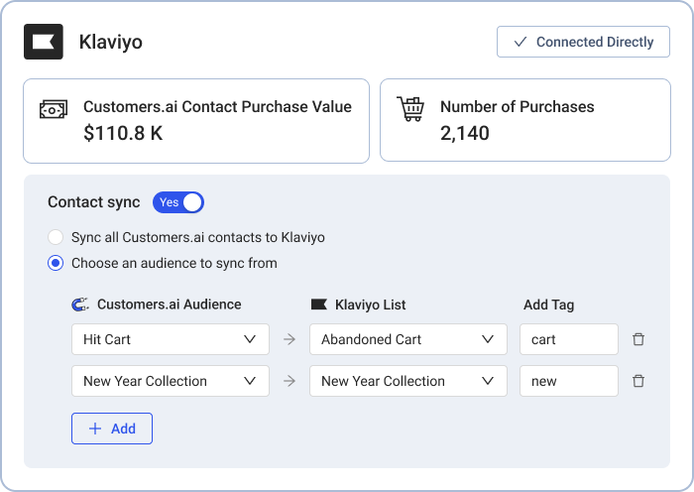Image resolution: width=694 pixels, height=492 pixels.
Task: Add a new audience sync row
Action: coord(112,429)
